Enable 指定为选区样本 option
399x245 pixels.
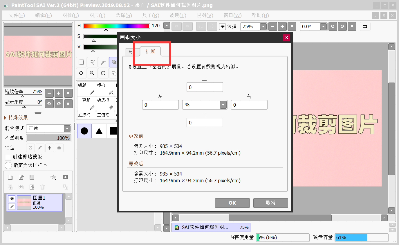[x=8, y=165]
